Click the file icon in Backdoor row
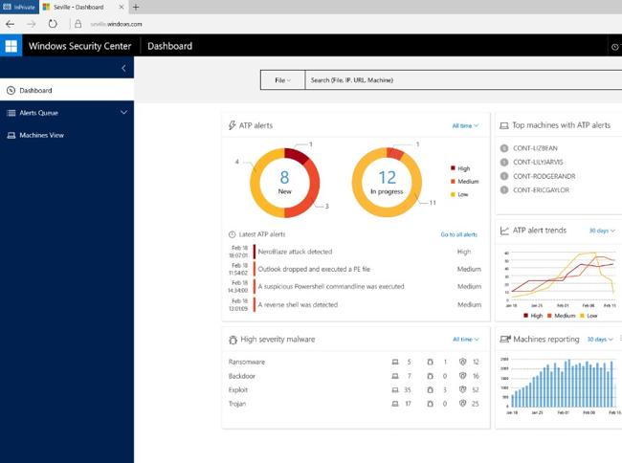622x463 pixels. [430, 376]
